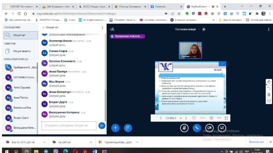Open the Общие заметки shared notes
The height and width of the screenshot is (153, 273).
[x=21, y=51]
